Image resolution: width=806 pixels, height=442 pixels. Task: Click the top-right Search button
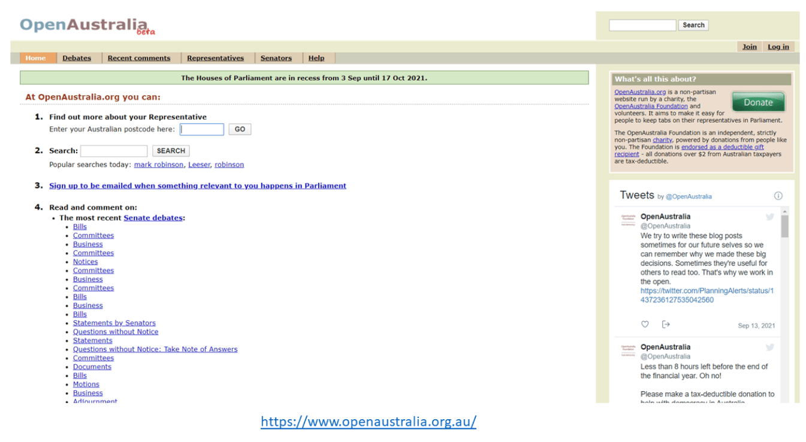[x=693, y=25]
